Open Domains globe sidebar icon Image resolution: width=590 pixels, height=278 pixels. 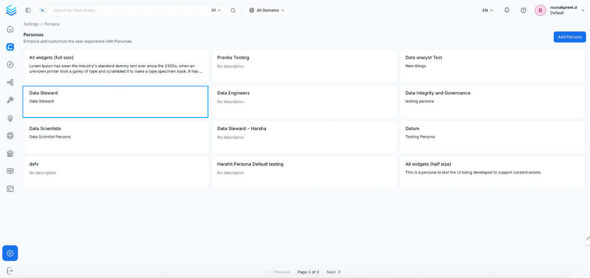click(10, 136)
